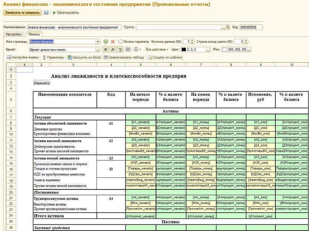Select column header 10 in the spreadsheet

tap(292, 65)
